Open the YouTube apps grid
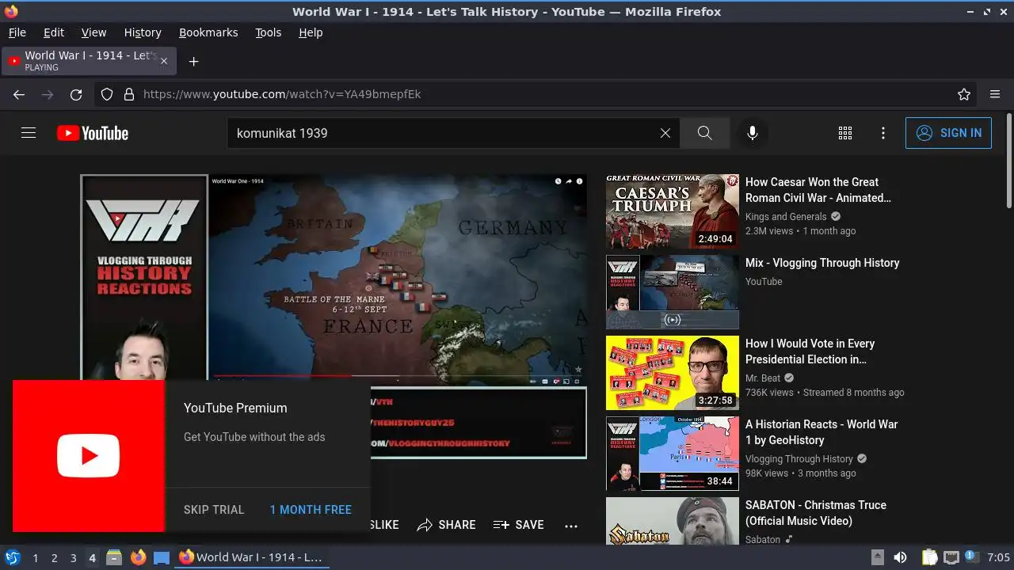 [x=845, y=133]
